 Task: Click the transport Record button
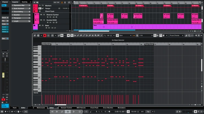[x=80, y=111]
